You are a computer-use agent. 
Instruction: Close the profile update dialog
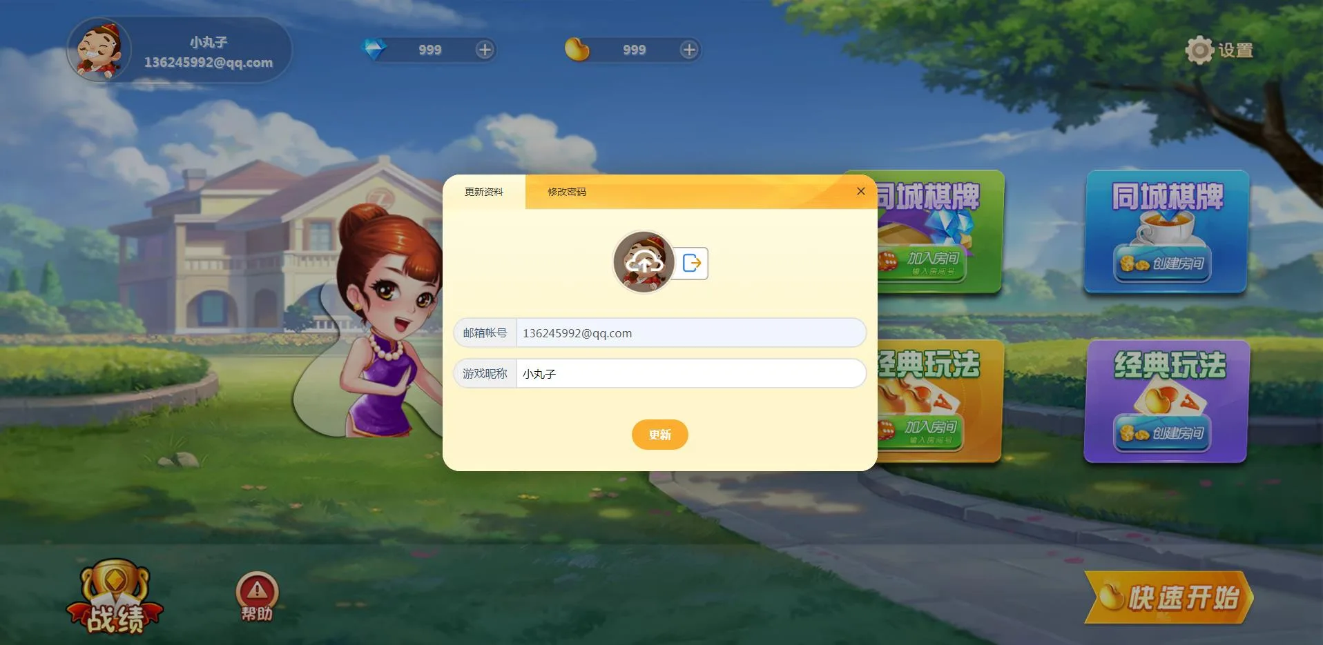point(860,191)
